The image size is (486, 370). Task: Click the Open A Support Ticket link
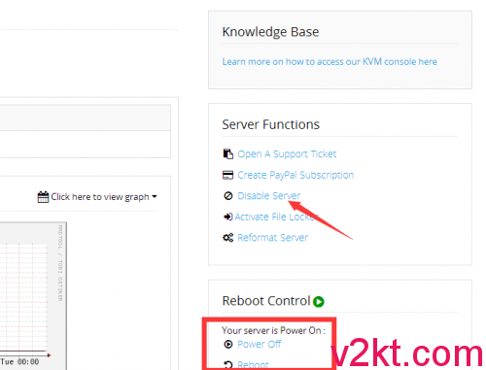287,154
